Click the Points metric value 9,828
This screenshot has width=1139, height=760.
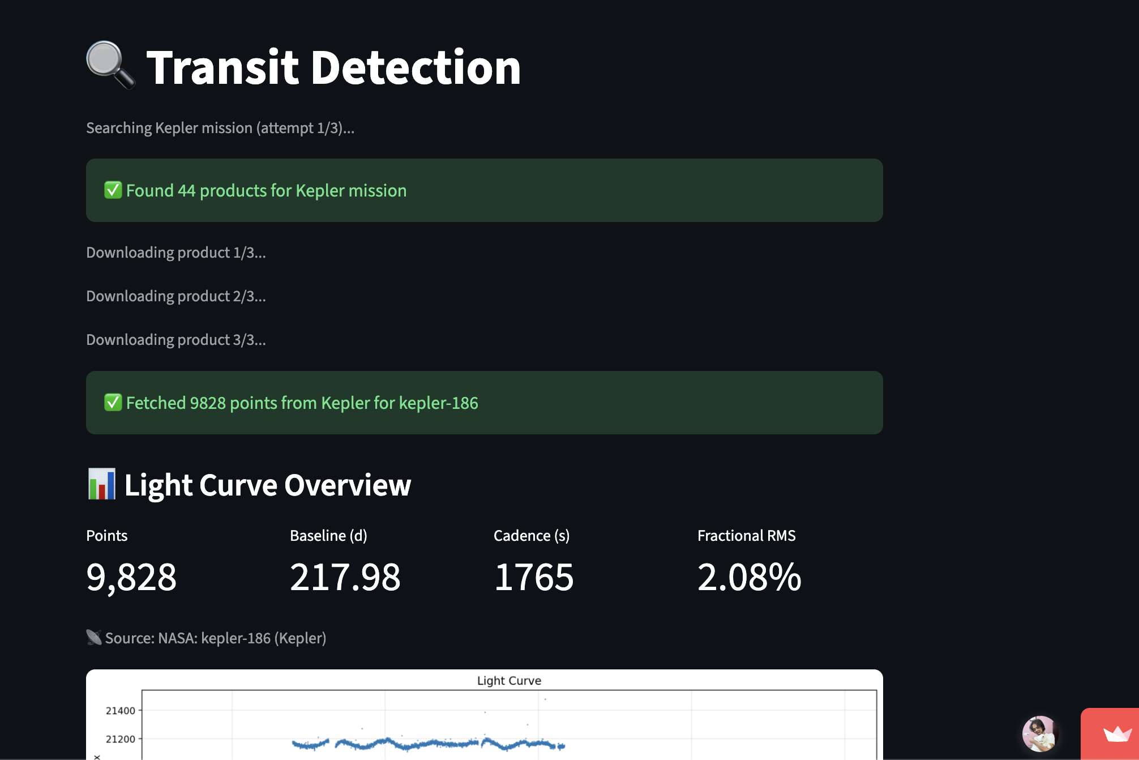131,577
